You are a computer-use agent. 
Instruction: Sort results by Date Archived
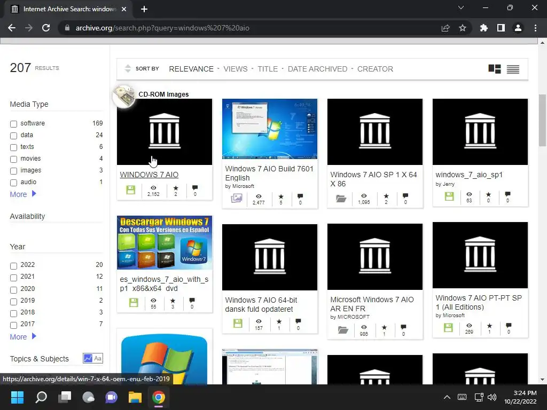coord(317,69)
